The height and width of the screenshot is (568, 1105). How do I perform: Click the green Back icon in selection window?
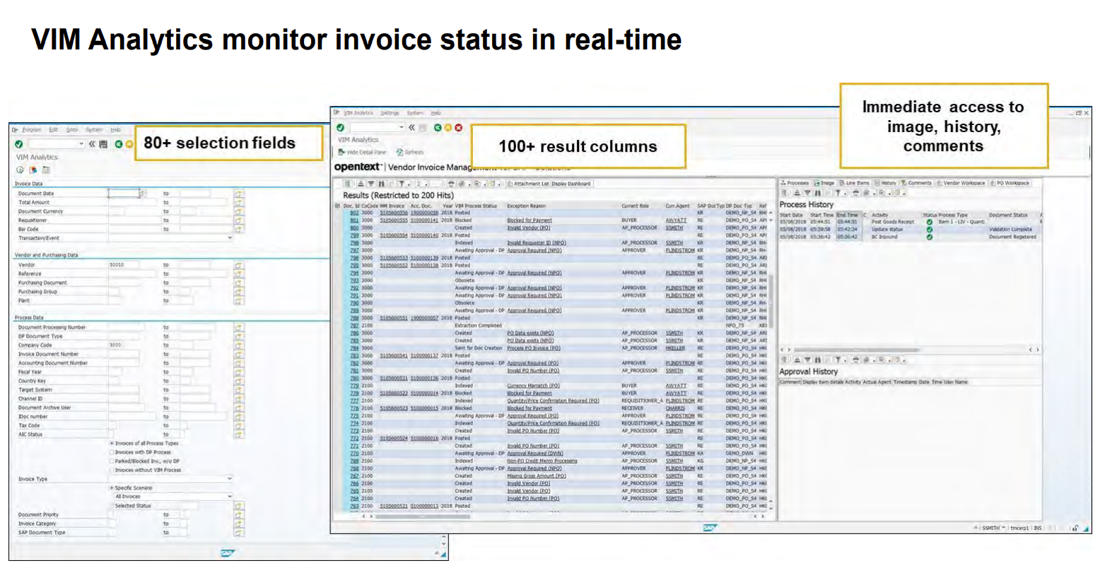pos(119,144)
